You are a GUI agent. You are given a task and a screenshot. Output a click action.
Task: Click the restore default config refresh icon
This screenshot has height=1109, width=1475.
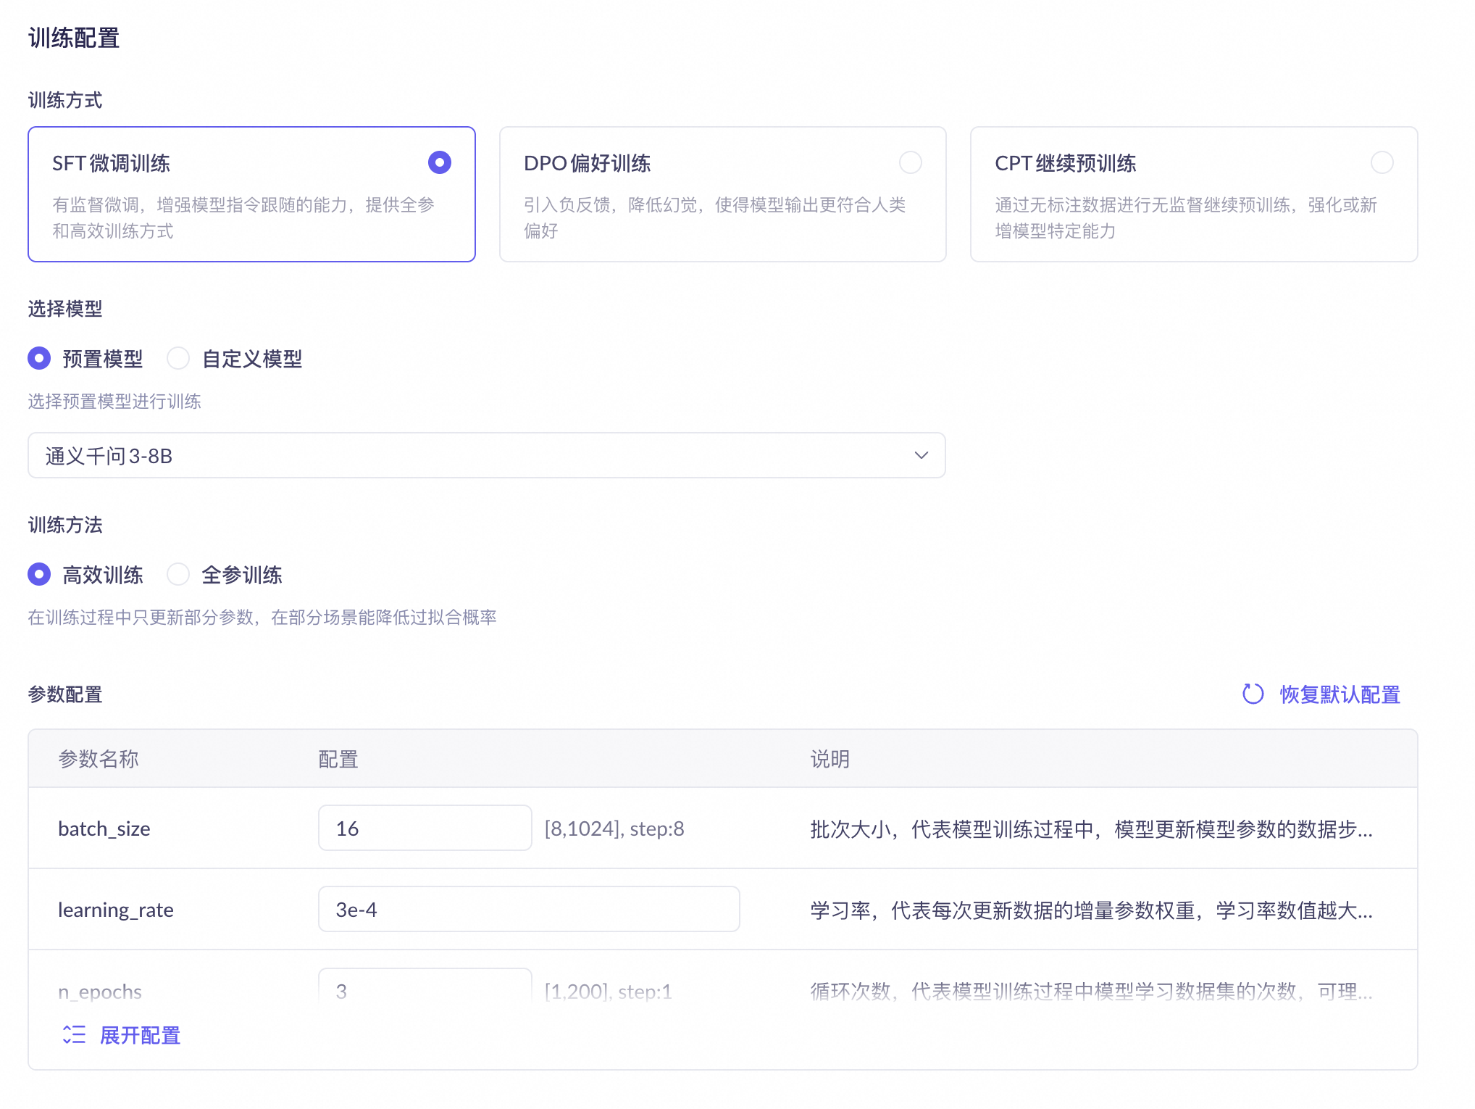1253,694
